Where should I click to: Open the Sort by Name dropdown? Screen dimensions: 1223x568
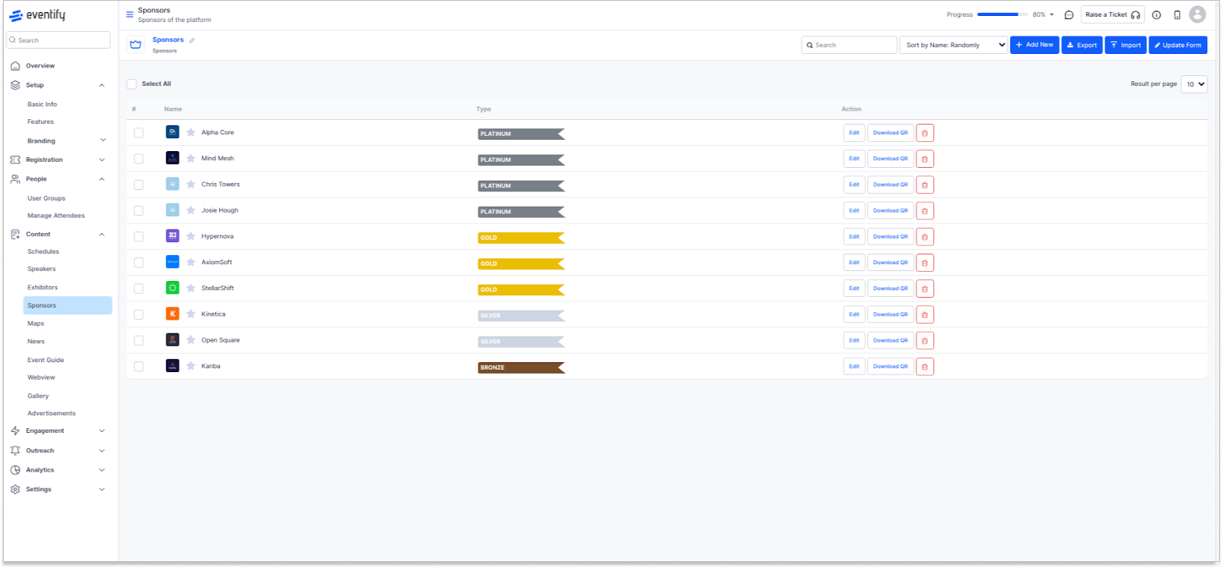tap(953, 45)
